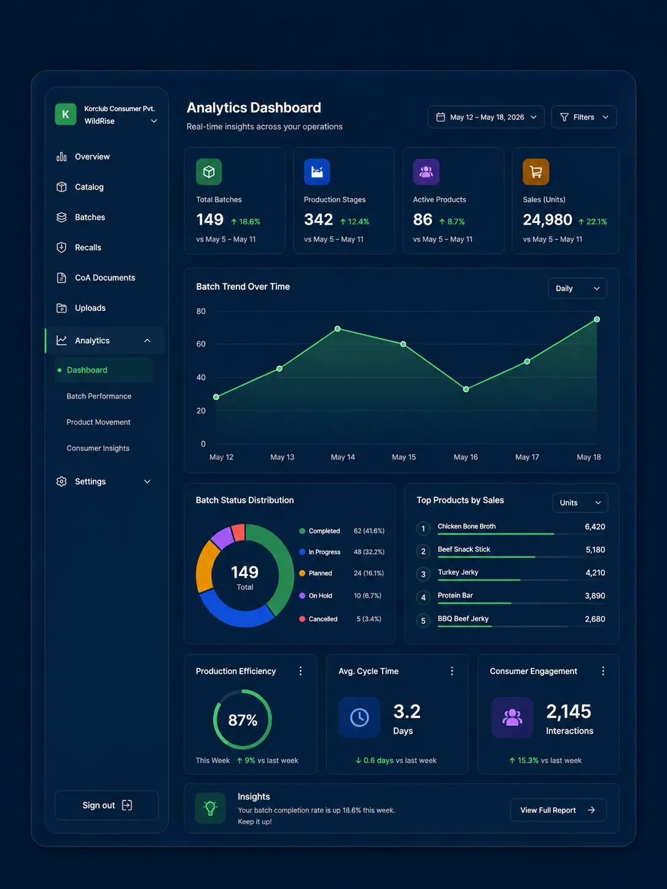Image resolution: width=667 pixels, height=889 pixels.
Task: Click Chicken Bone Broth sales bar
Action: 495,534
